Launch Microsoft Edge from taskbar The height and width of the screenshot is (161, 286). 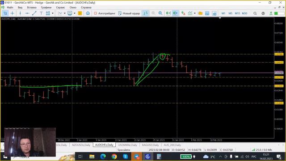pos(103,157)
